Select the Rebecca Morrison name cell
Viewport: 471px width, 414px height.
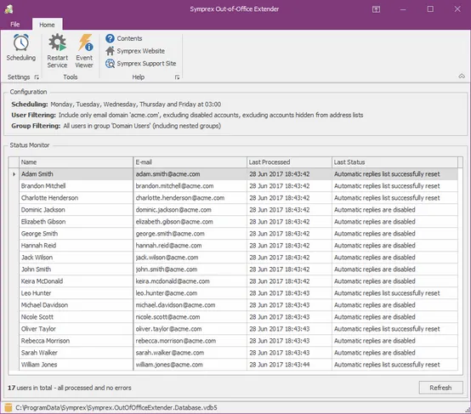(76, 341)
